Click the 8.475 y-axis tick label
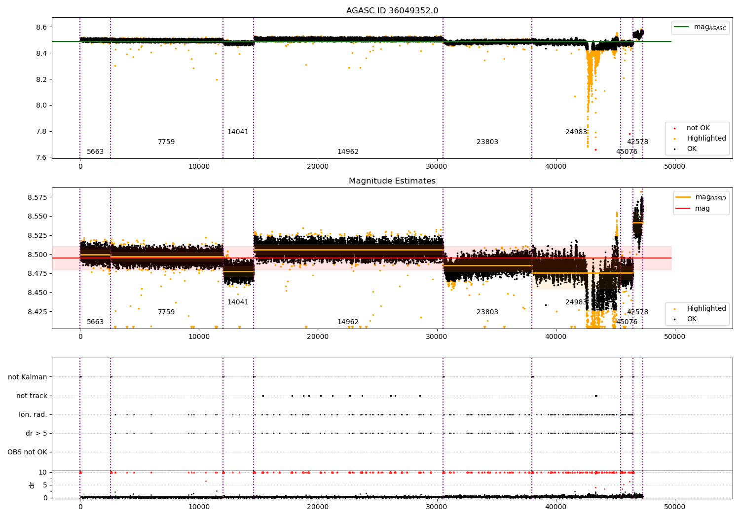The height and width of the screenshot is (518, 740). [x=37, y=274]
